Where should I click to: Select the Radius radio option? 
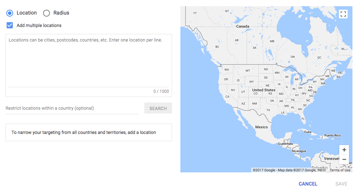(x=46, y=13)
